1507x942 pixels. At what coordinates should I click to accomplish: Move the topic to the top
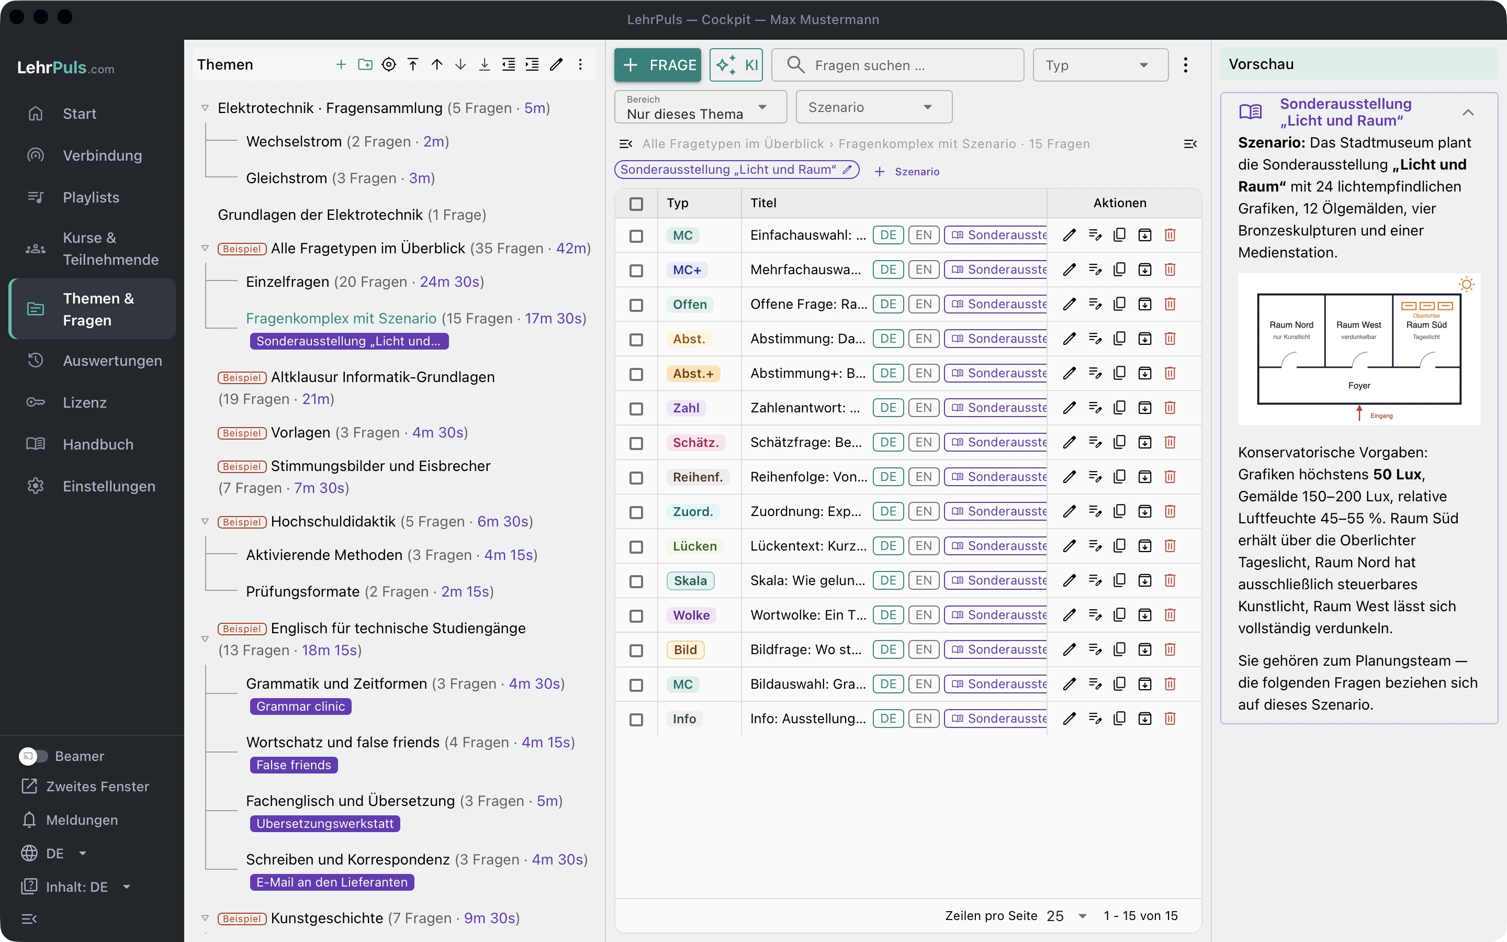tap(413, 65)
